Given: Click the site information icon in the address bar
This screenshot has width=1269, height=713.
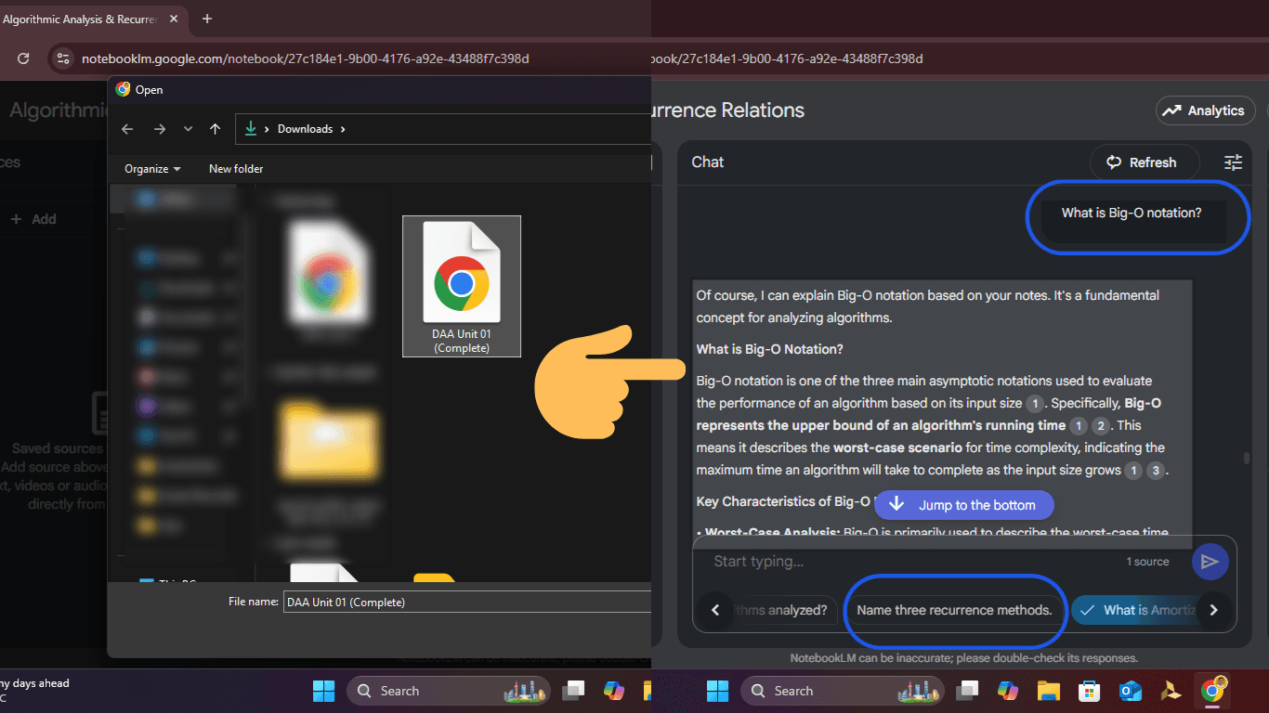Looking at the screenshot, I should (62, 58).
